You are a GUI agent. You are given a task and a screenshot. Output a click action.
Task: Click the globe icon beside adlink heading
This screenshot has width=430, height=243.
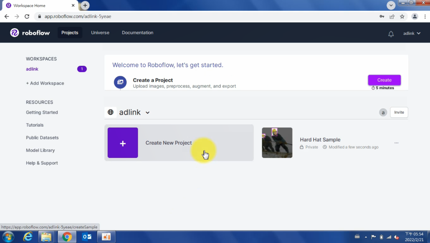tap(110, 112)
